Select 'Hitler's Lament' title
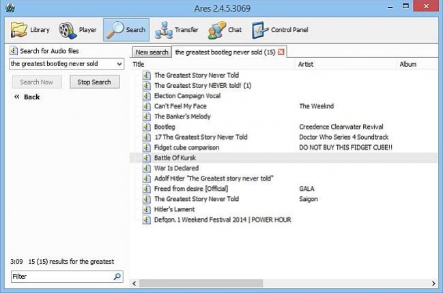443x293 pixels. pos(174,209)
